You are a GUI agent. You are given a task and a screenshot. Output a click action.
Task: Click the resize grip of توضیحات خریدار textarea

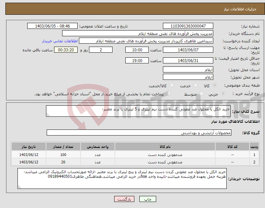(19, 187)
